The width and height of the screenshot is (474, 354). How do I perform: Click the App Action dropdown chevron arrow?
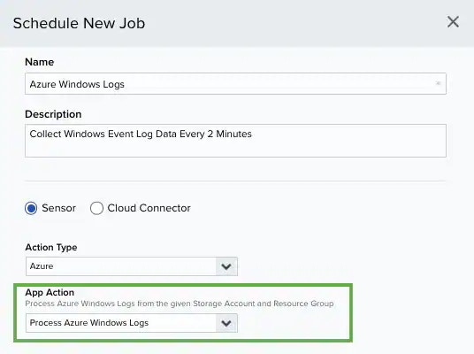pyautogui.click(x=226, y=323)
